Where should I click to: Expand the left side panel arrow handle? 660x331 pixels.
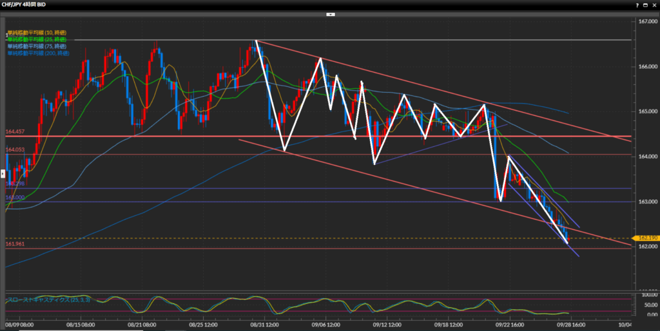click(x=3, y=173)
